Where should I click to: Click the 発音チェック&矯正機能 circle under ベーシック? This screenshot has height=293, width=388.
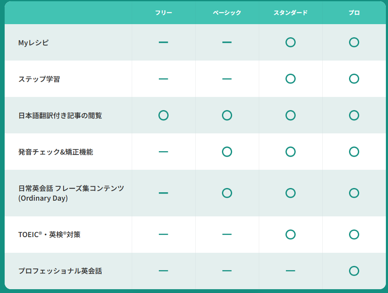coord(227,152)
